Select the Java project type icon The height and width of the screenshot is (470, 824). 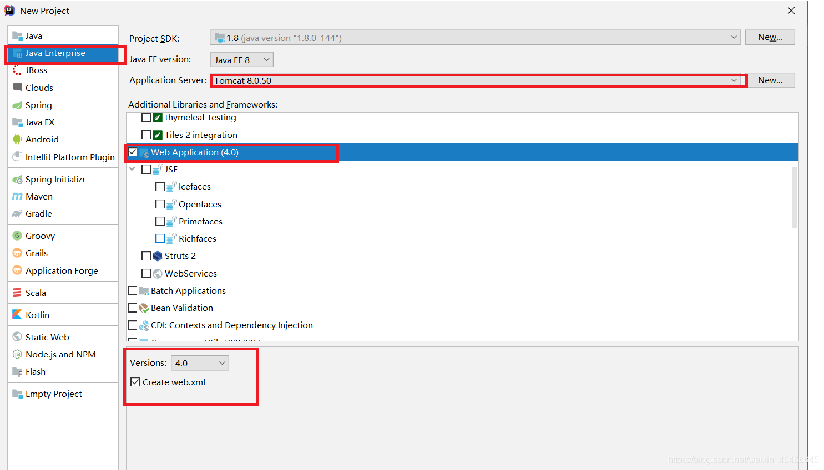(17, 36)
